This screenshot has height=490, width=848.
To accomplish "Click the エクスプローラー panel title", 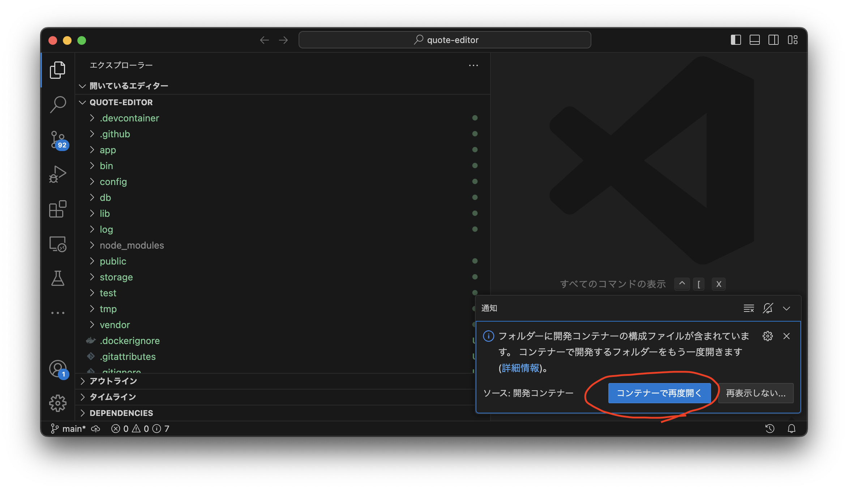I will [x=121, y=65].
